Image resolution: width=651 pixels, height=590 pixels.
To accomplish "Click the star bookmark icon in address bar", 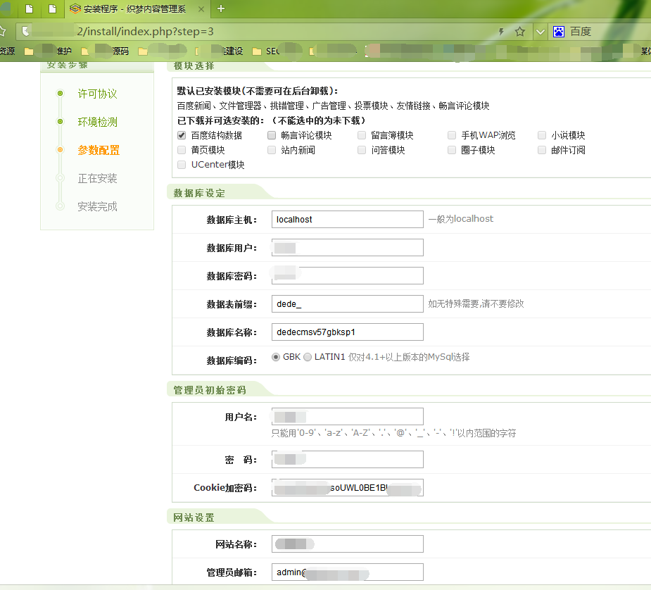I will coord(521,32).
